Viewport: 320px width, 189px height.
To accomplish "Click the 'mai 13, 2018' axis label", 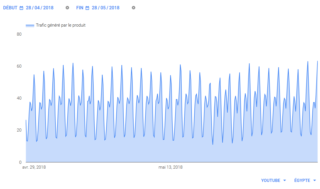I will point(170,167).
